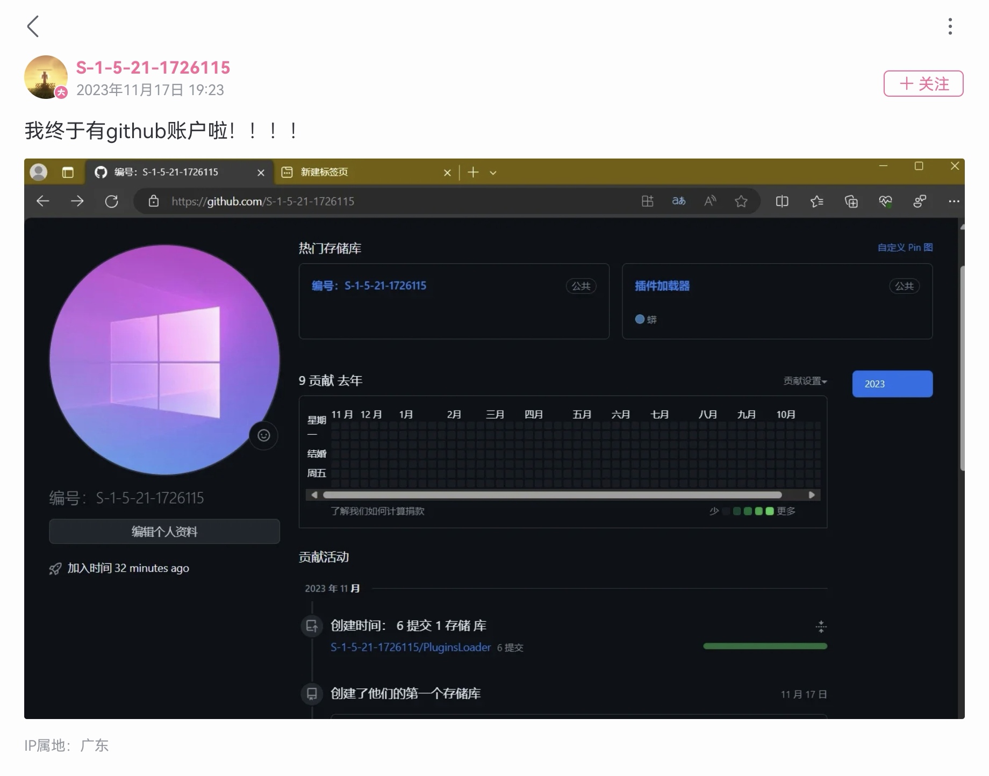989x776 pixels.
Task: Click the translate page icon
Action: point(679,201)
